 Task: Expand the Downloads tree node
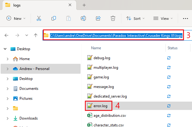point(7,118)
